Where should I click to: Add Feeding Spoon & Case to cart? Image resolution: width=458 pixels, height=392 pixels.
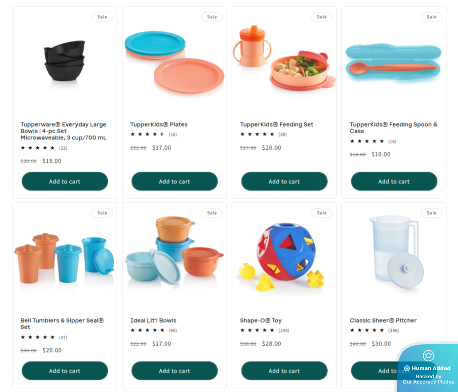tap(394, 181)
